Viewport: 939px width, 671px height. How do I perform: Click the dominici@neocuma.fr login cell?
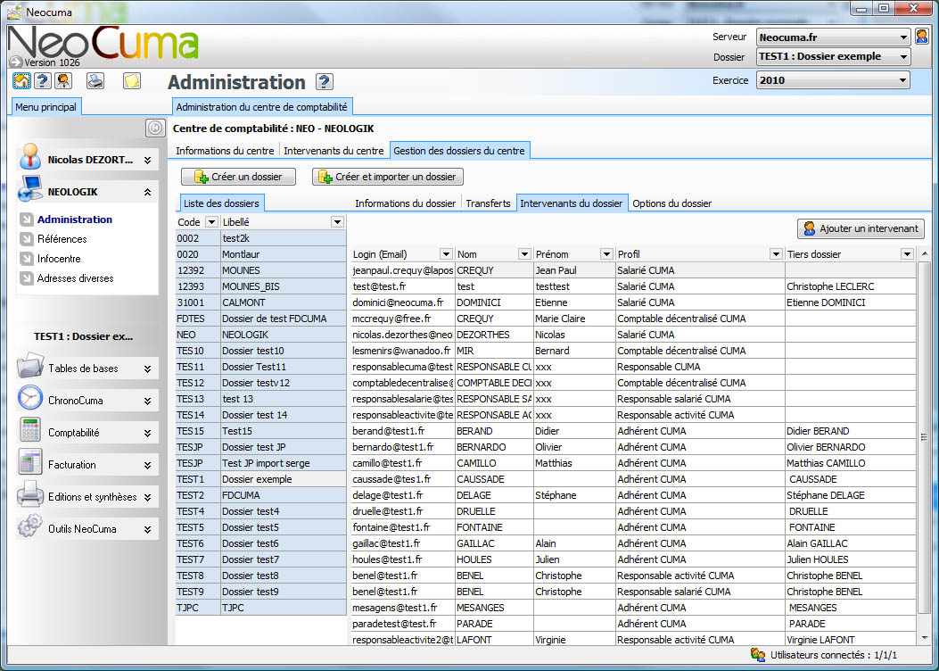(402, 302)
